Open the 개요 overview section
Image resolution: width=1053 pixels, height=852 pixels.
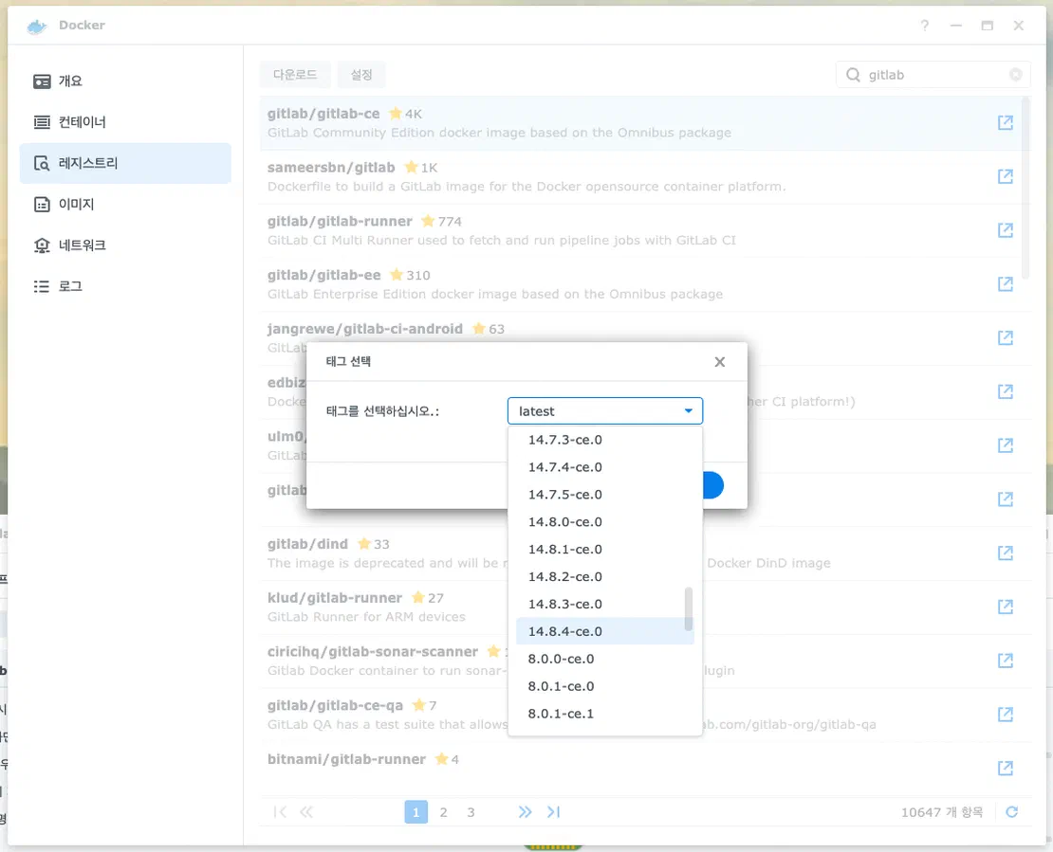[x=125, y=82]
